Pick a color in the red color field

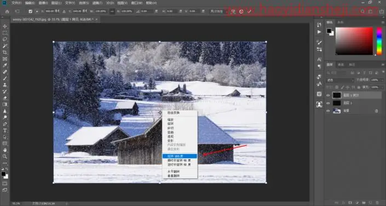pyautogui.click(x=354, y=41)
